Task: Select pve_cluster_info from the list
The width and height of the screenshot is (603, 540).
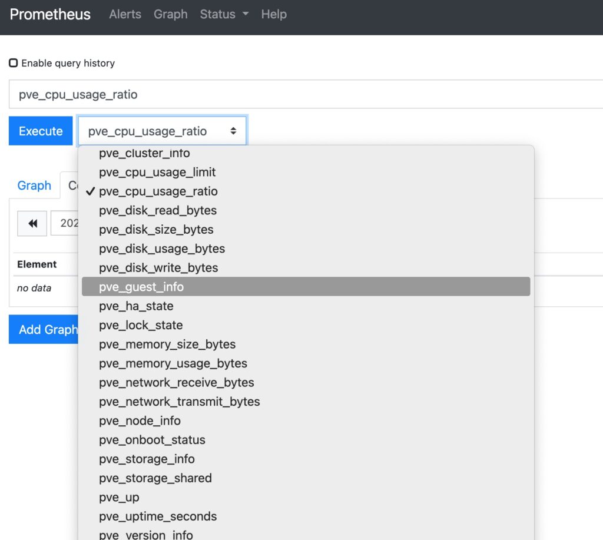Action: pos(306,153)
